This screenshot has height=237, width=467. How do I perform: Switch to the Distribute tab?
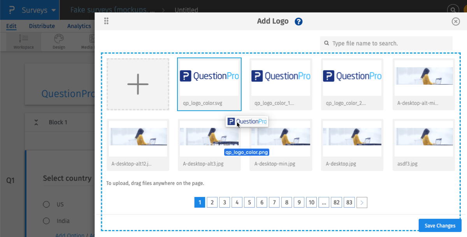tap(42, 26)
